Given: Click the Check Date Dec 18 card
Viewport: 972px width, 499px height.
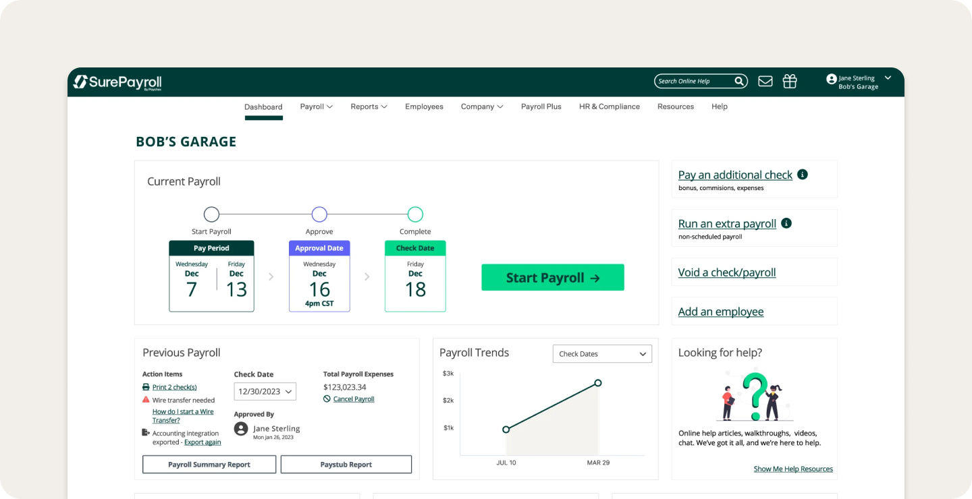Looking at the screenshot, I should point(415,276).
